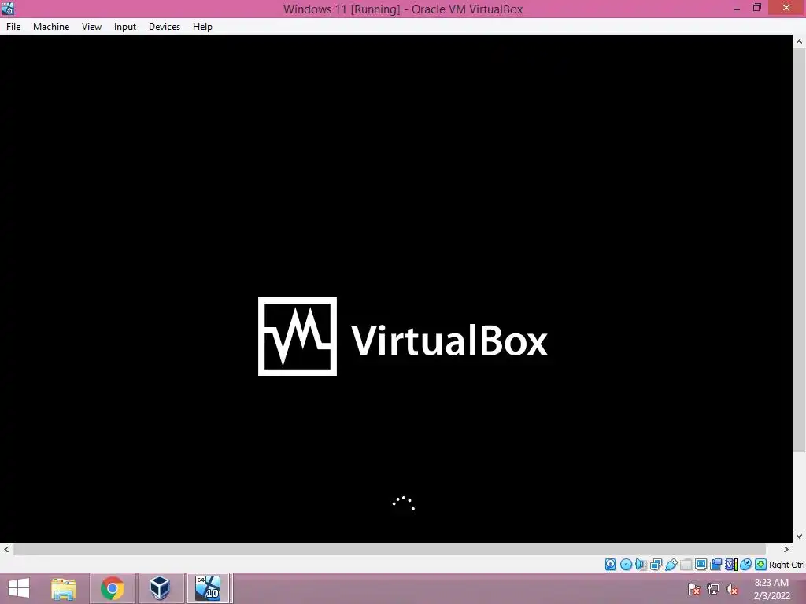Click the USB devices indicator icon
The image size is (806, 604).
(671, 565)
